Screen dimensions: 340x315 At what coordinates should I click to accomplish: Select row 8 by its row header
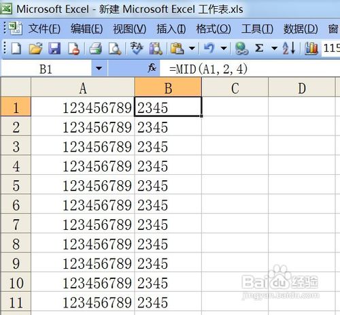click(16, 244)
